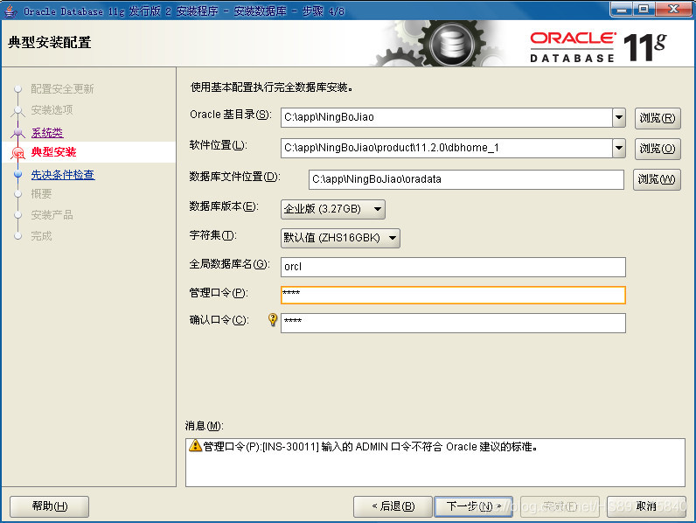Open the Oracle 基目录 dropdown arrow

click(619, 118)
